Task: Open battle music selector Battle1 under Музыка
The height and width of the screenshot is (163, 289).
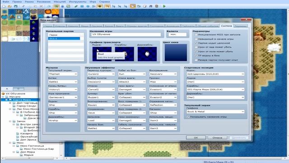Action: tap(63, 81)
